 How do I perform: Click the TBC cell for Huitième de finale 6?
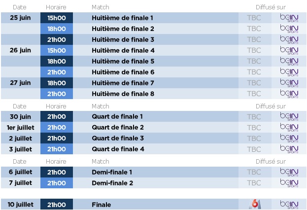255,72
